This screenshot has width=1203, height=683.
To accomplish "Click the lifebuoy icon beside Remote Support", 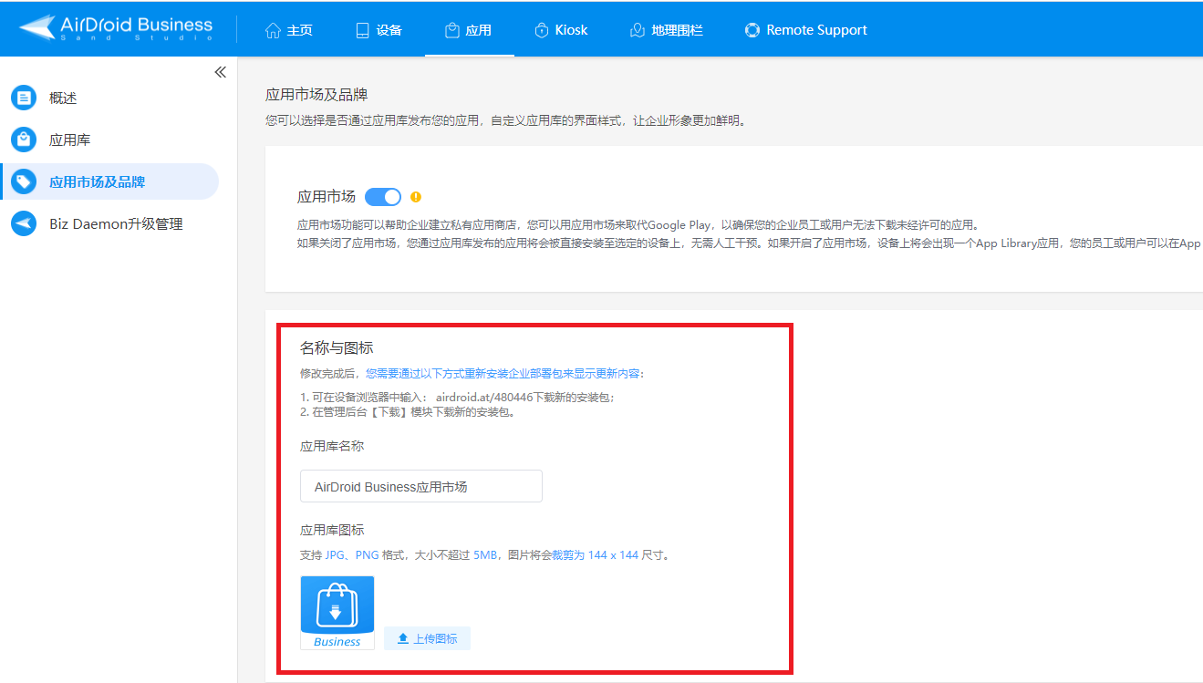I will (x=752, y=30).
